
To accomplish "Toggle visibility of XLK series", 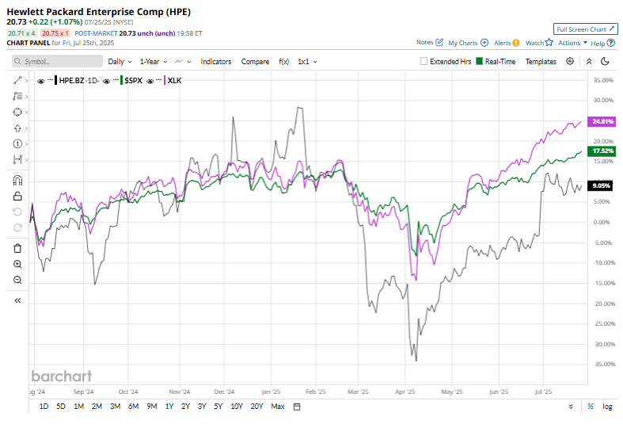I will pyautogui.click(x=150, y=81).
